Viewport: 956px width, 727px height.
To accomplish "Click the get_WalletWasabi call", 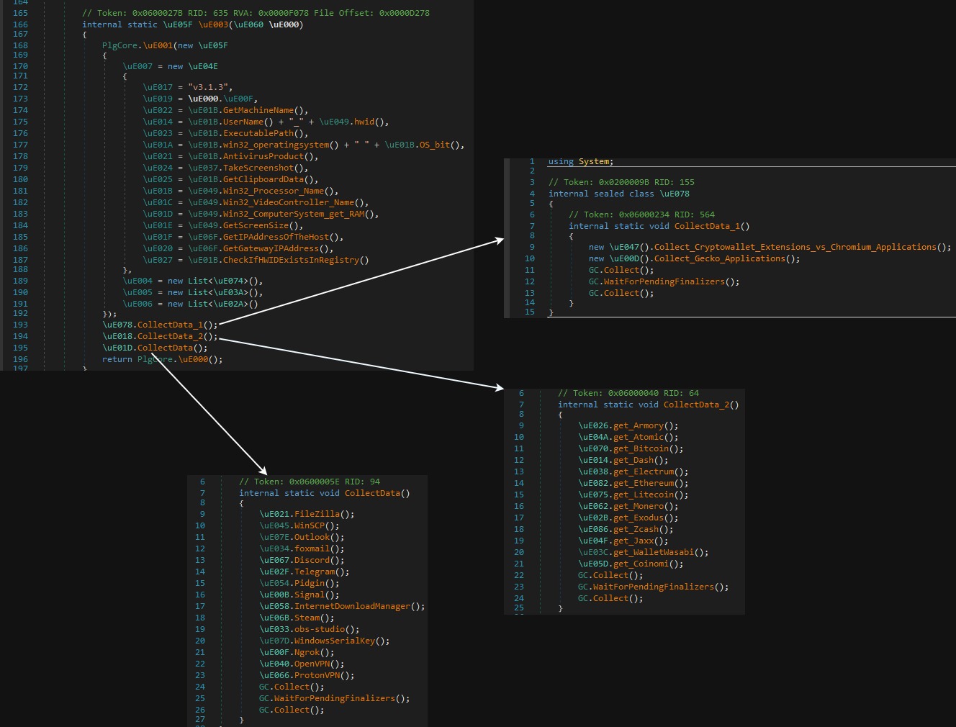I will pyautogui.click(x=654, y=552).
